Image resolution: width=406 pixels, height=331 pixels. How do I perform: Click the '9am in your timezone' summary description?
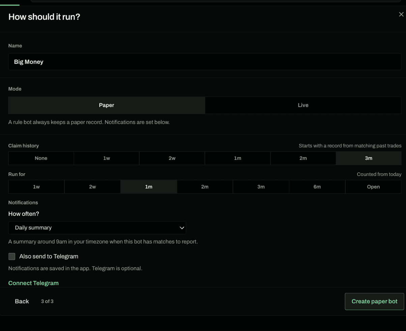tap(103, 241)
